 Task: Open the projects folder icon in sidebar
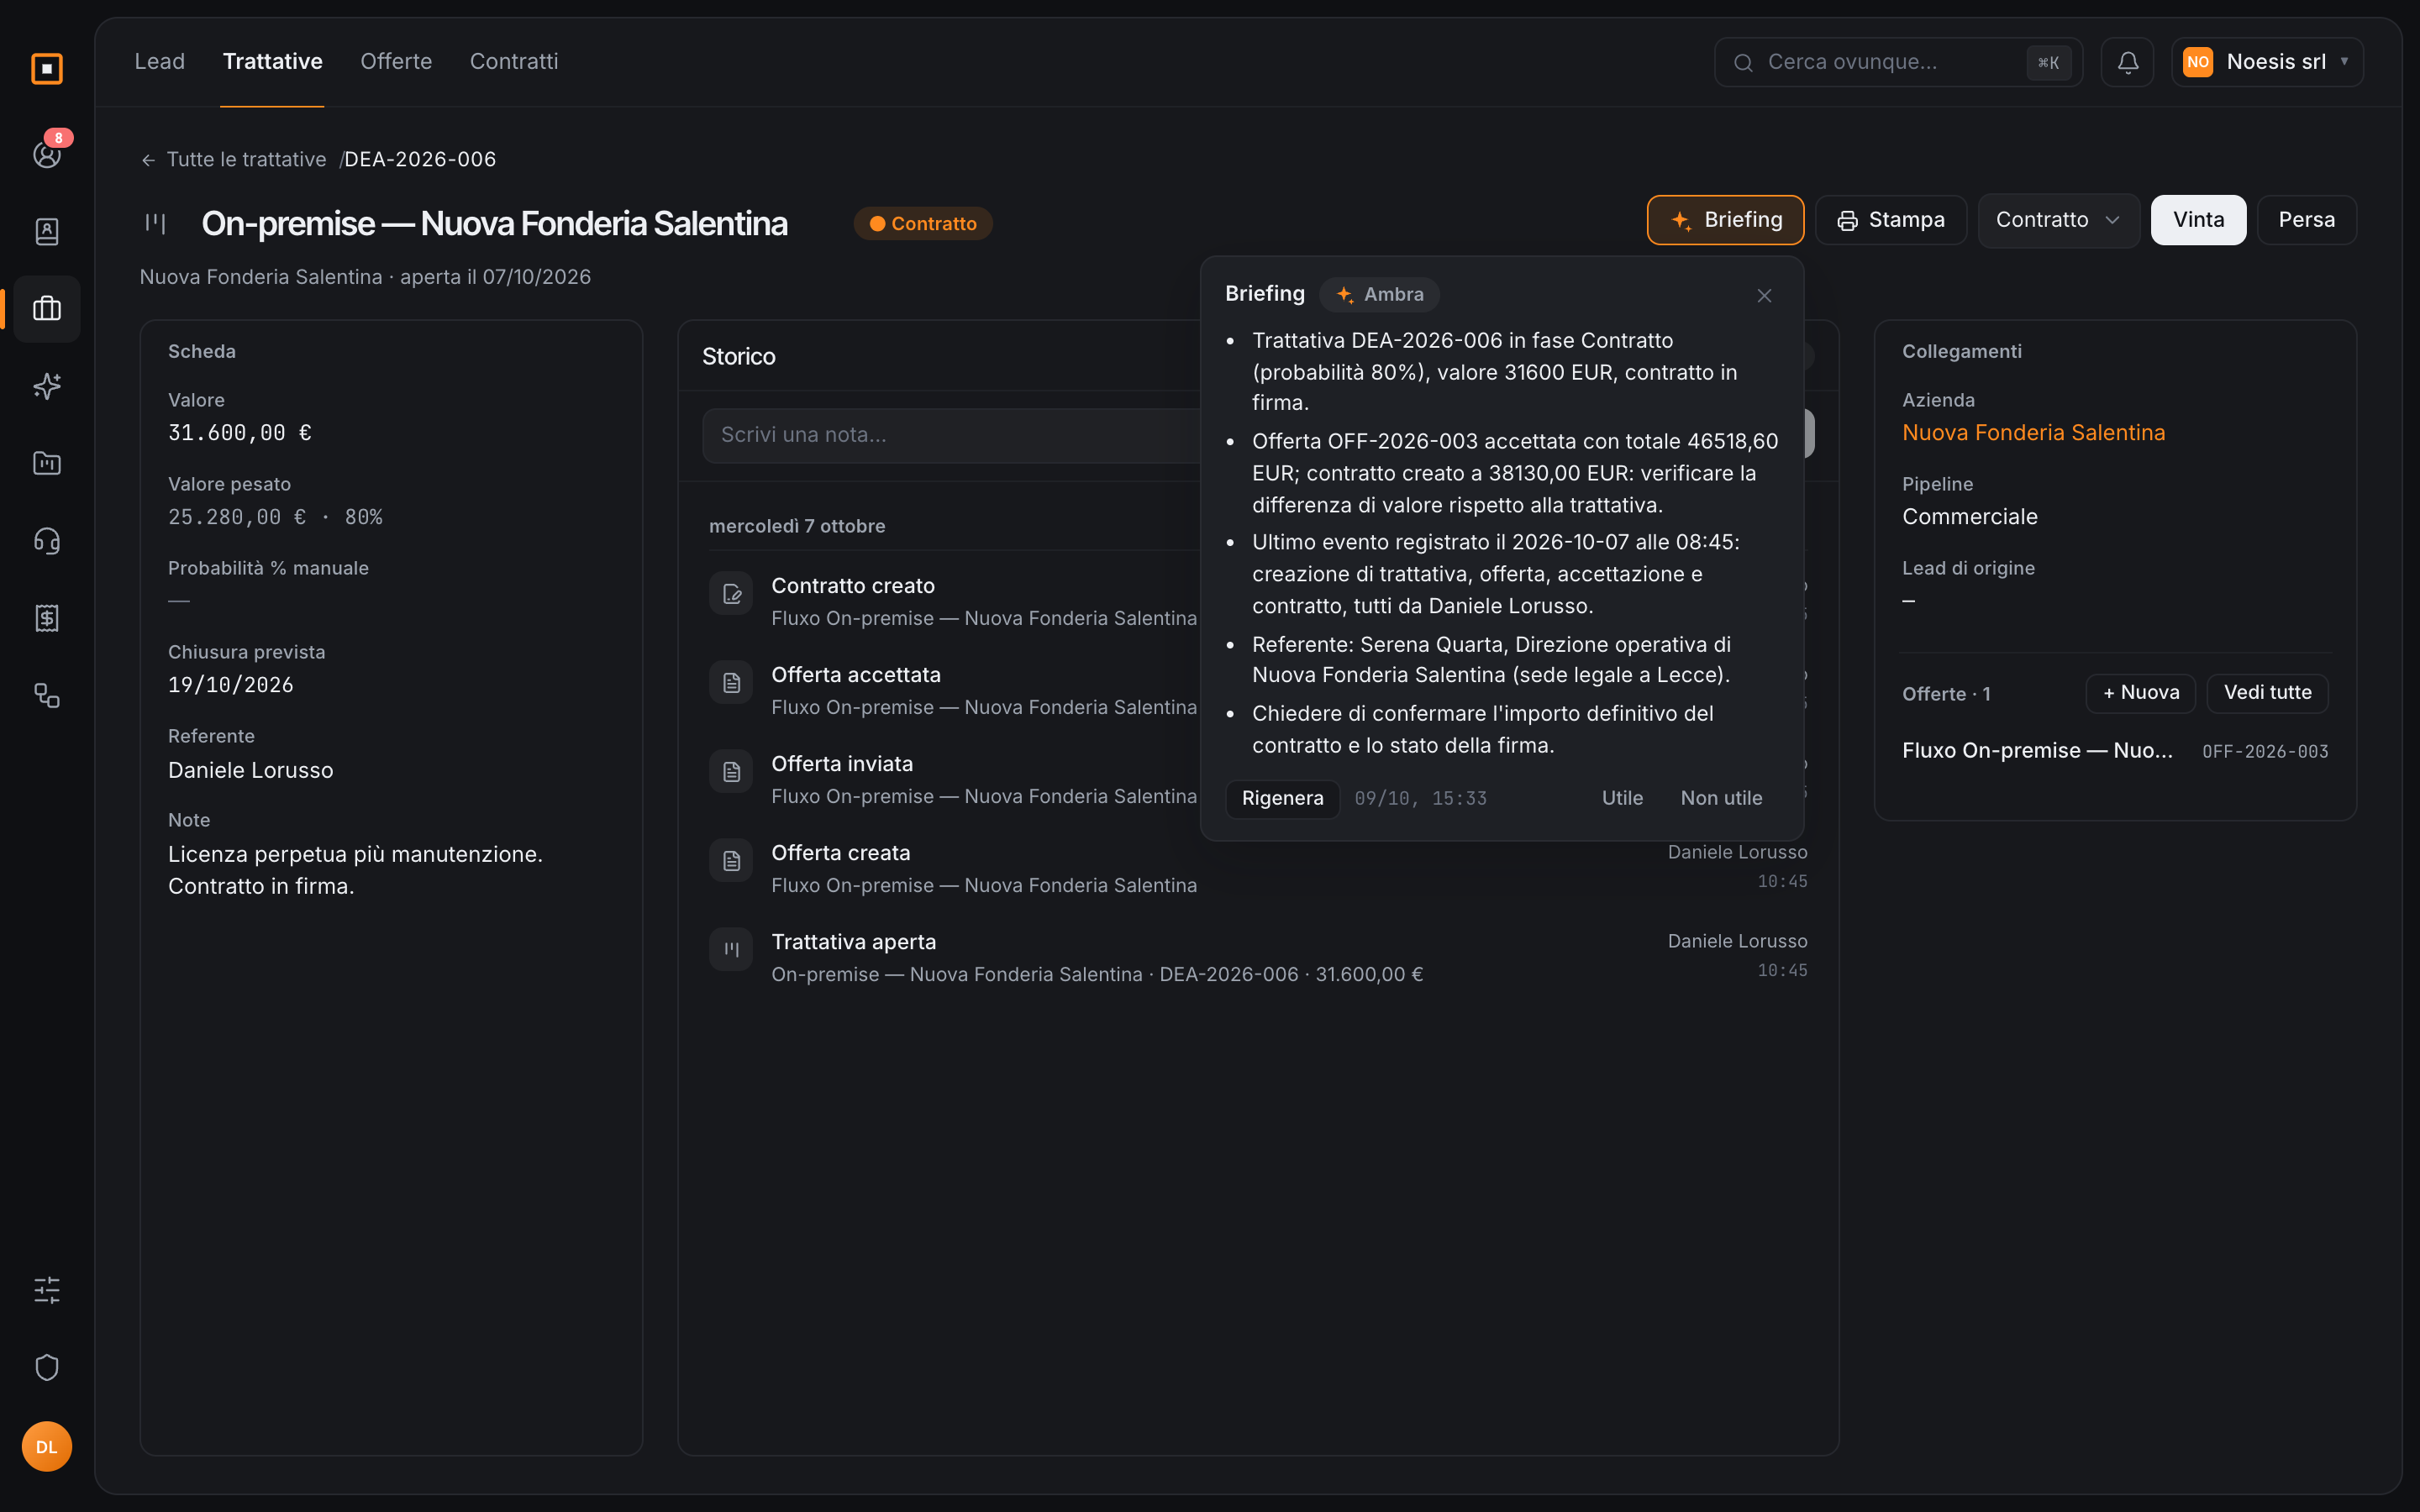(47, 463)
